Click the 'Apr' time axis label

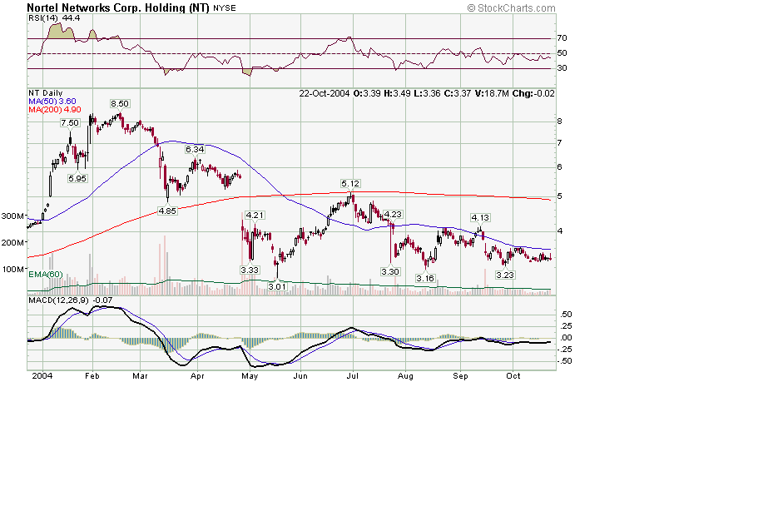[197, 376]
